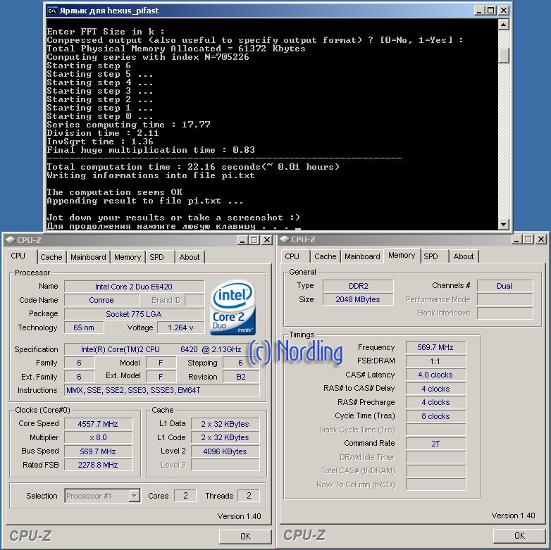551x550 pixels.
Task: Click the Cores value '2'
Action: click(185, 496)
